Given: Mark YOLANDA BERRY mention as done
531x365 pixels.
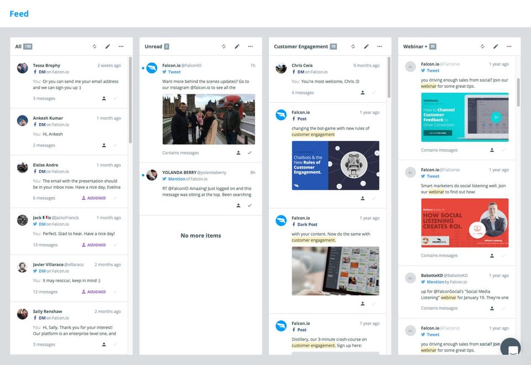Looking at the screenshot, I should click(x=249, y=205).
